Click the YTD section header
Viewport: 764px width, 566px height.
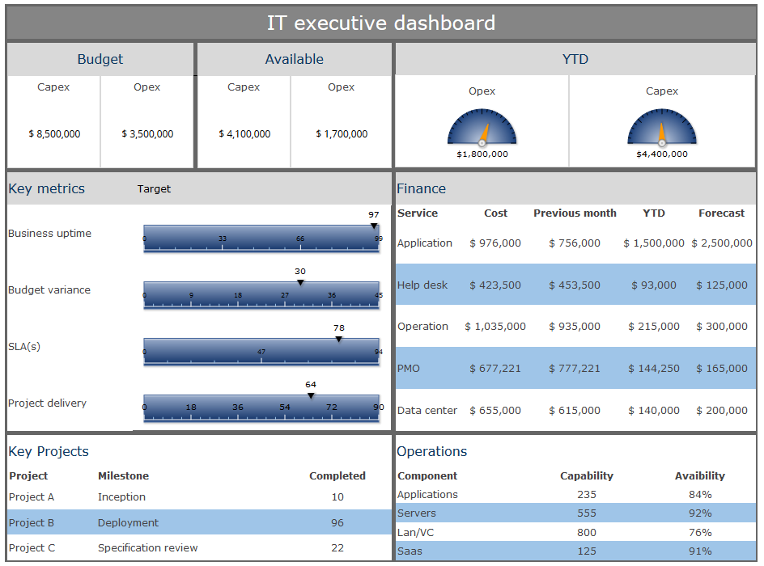point(575,59)
